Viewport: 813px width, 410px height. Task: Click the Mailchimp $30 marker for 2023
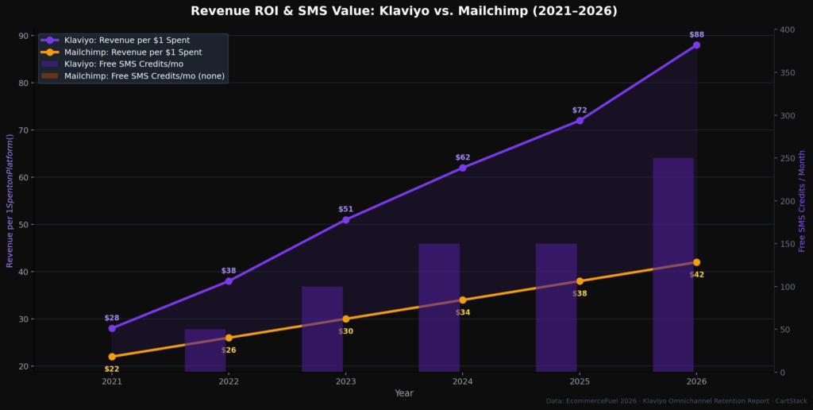(346, 319)
